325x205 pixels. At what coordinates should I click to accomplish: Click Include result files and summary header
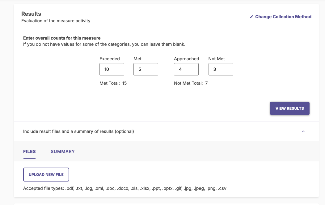pos(166,131)
